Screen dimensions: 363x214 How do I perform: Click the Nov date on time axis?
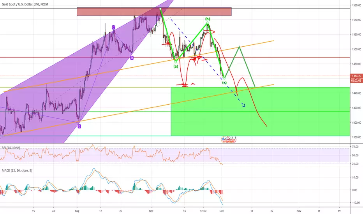[299, 211]
